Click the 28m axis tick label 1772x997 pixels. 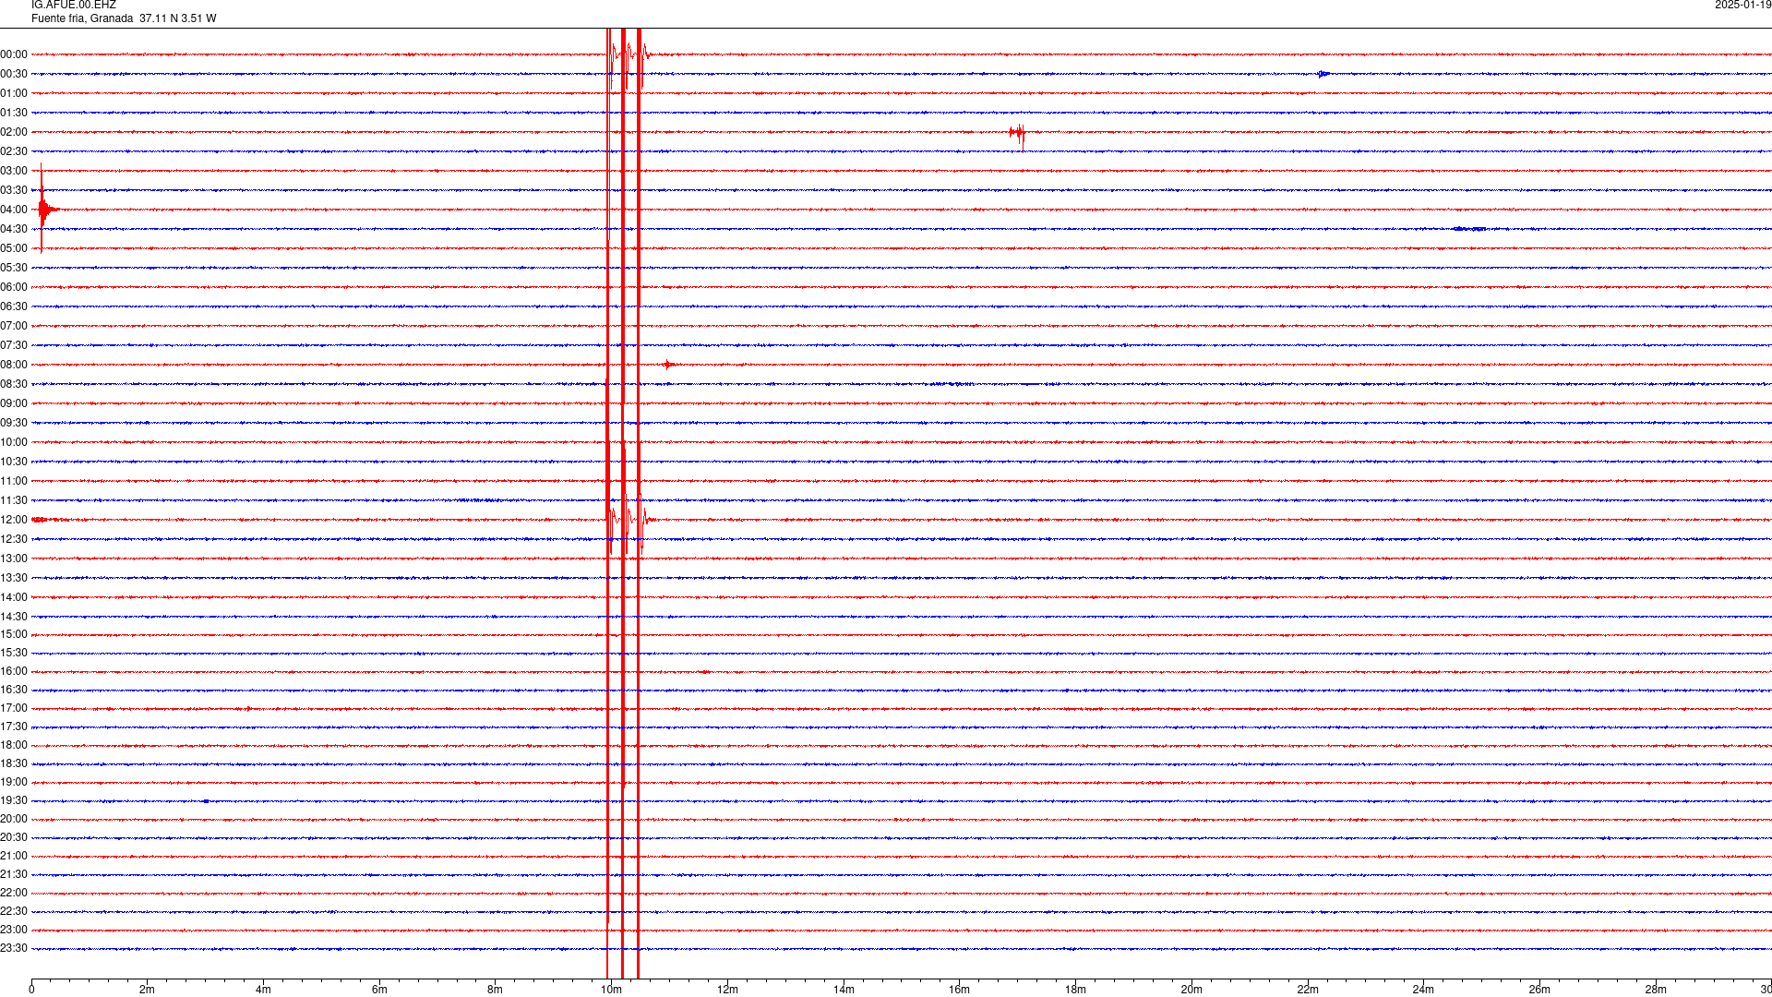tap(1656, 990)
